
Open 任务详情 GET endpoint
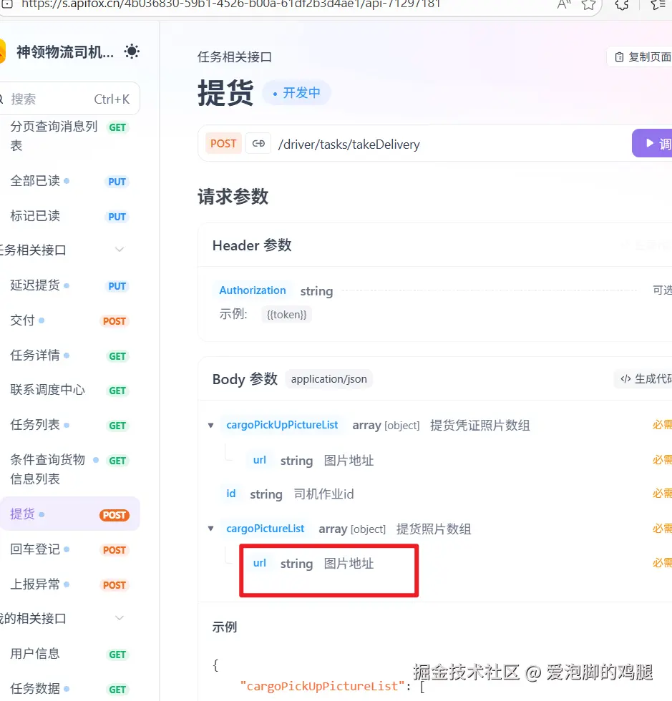69,356
